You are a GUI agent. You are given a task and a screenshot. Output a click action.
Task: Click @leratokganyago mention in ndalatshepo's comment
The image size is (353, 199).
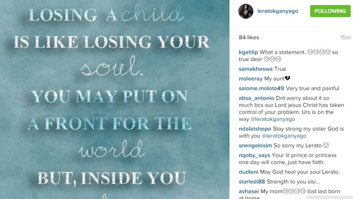(x=284, y=136)
